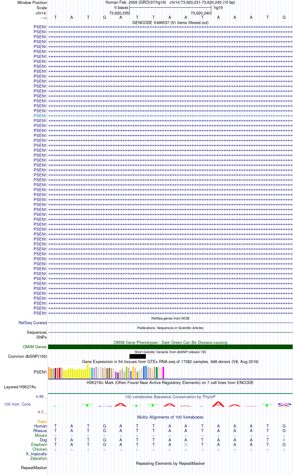Click the RepeatMasker track label
The width and height of the screenshot is (293, 475).
coord(34,468)
